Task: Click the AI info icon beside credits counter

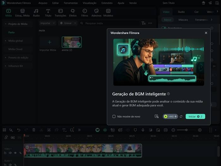Action: coord(157,116)
